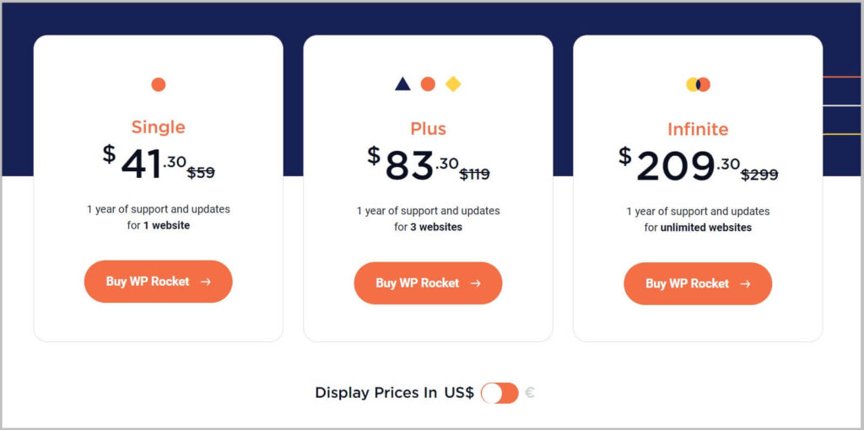Click the yellow diamond icon above Plus
This screenshot has height=430, width=864.
[453, 83]
